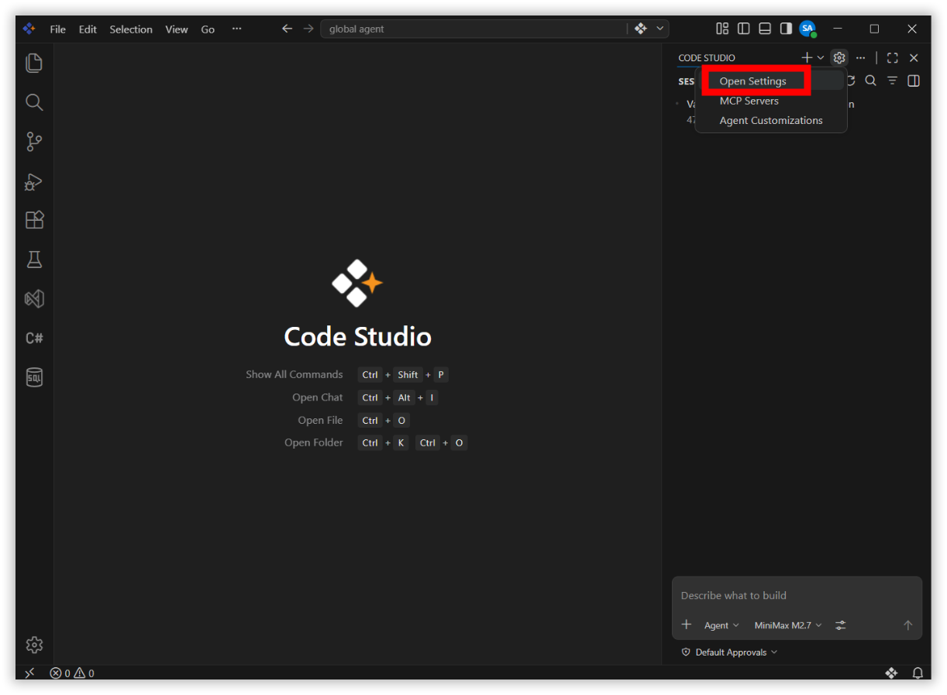Search sessions with the magnifier icon
The image size is (947, 695).
point(871,81)
